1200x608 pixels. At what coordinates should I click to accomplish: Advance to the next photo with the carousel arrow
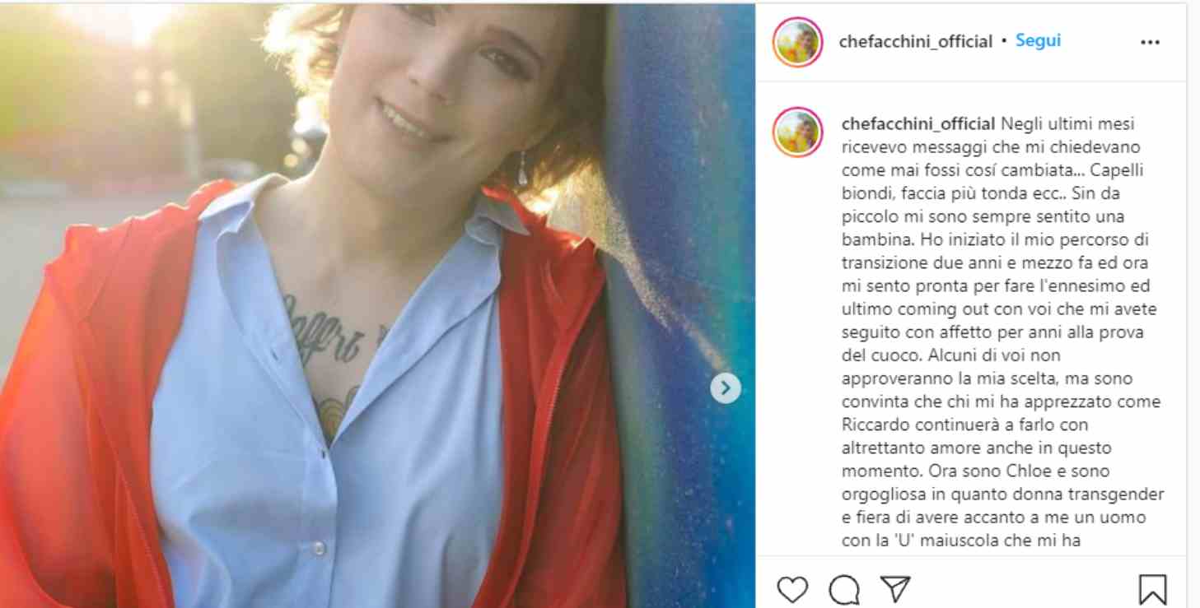[726, 388]
